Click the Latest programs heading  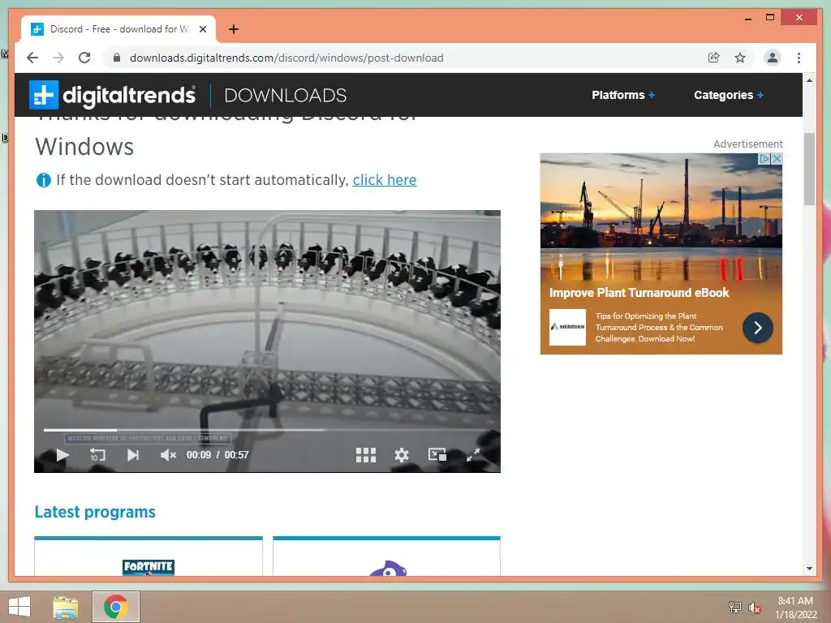click(95, 512)
